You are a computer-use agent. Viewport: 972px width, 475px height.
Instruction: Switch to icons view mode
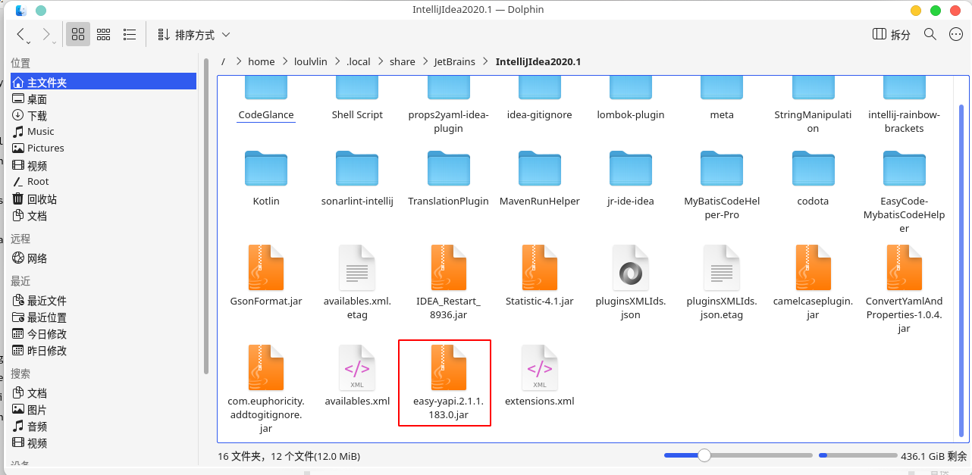click(x=78, y=34)
